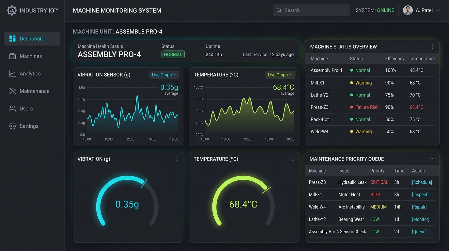Click the Maintenance tools icon in sidebar
Screen dimensions: 449x251
tap(12, 91)
